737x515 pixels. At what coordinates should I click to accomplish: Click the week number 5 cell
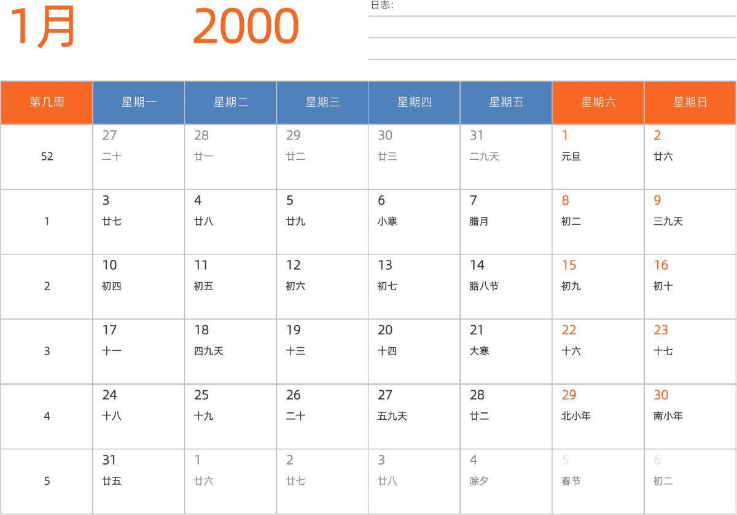click(47, 481)
